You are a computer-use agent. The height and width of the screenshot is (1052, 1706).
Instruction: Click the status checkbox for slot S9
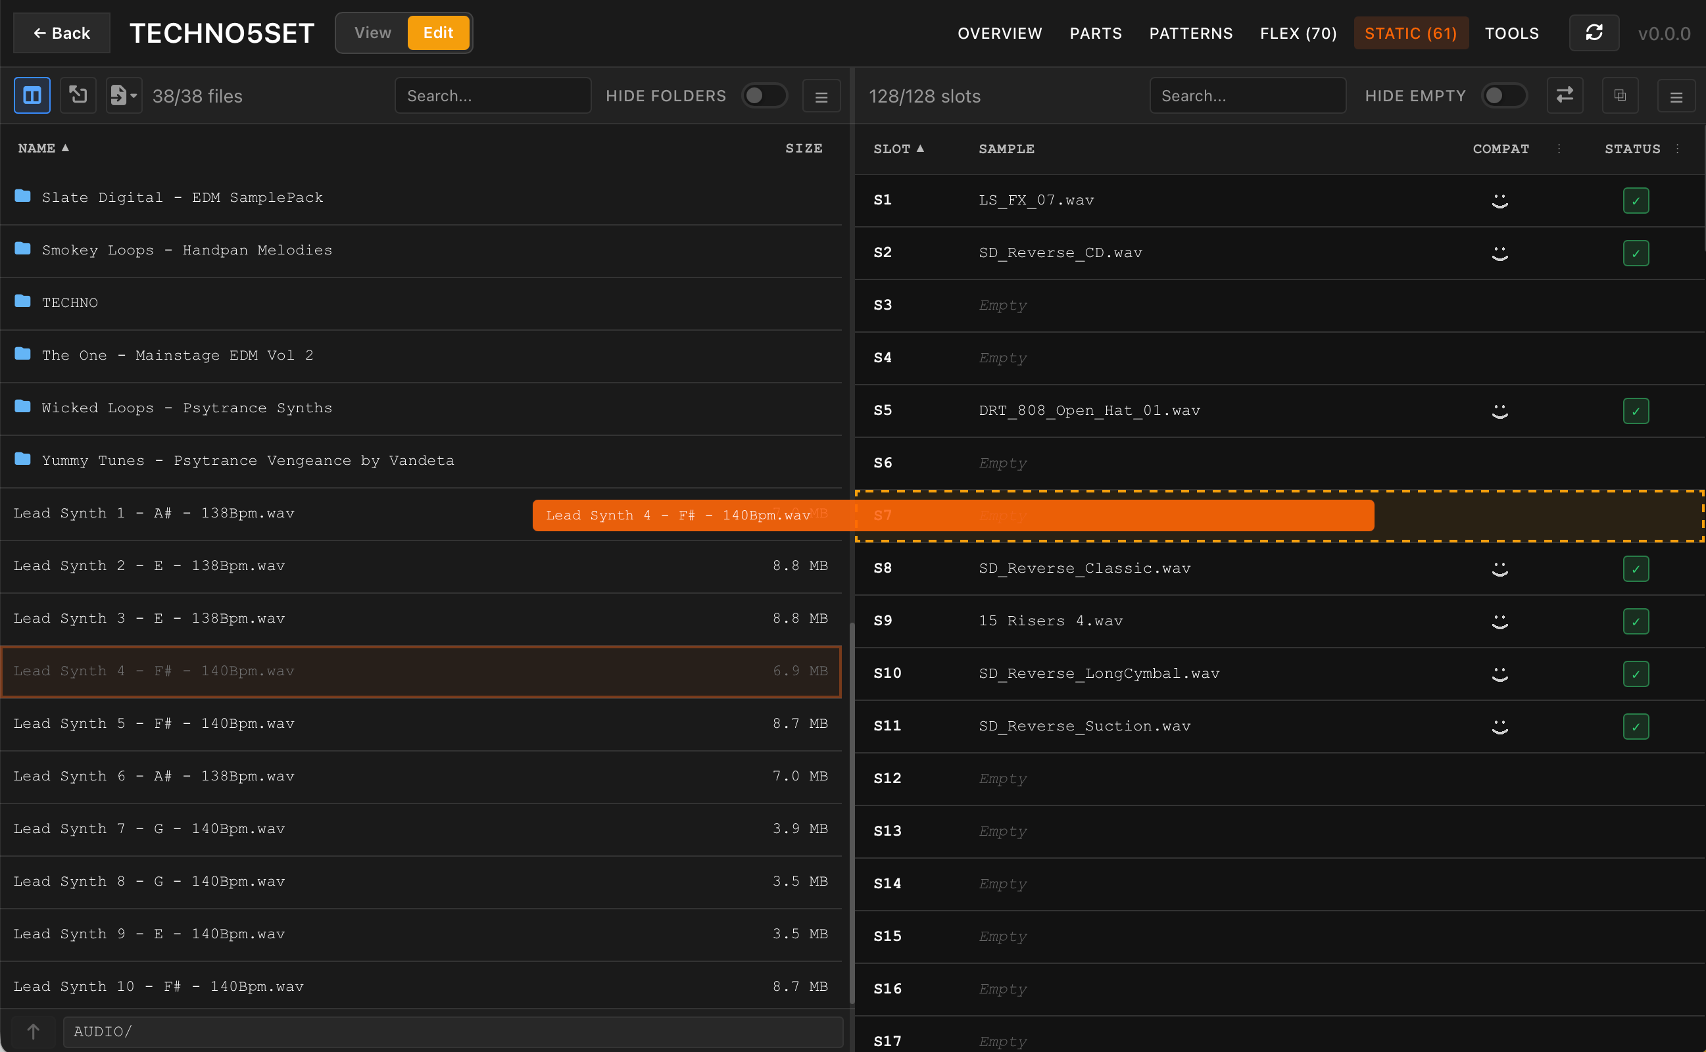point(1636,621)
